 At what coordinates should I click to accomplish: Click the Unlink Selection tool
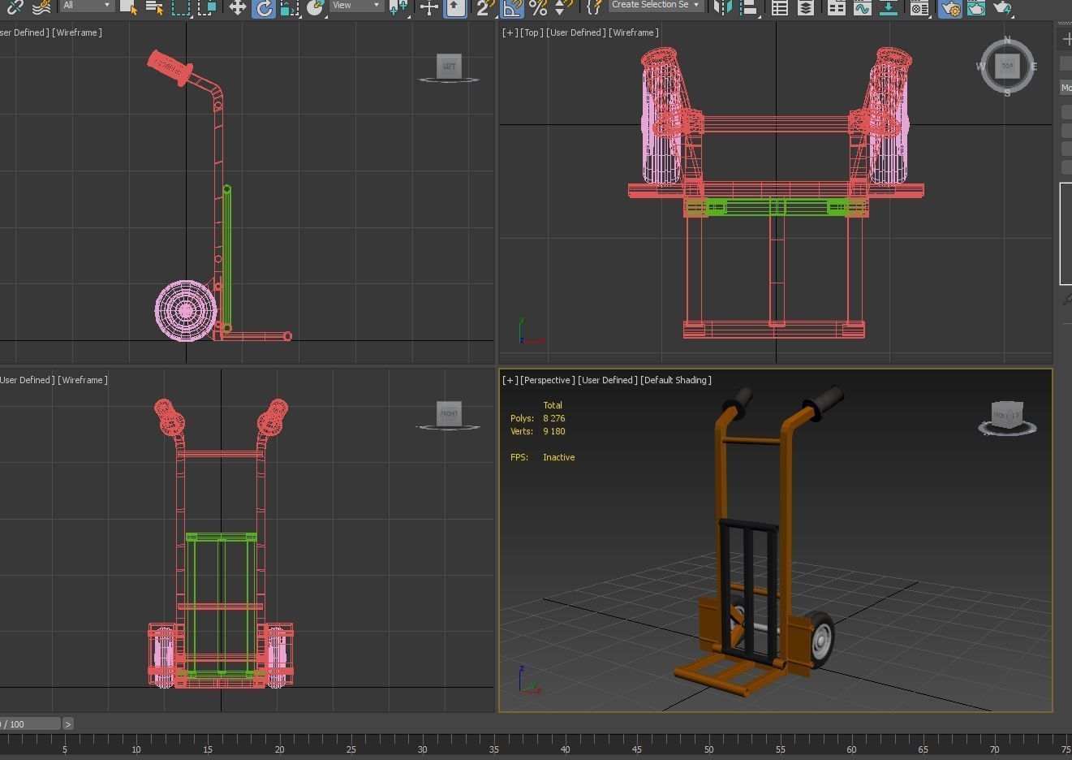coord(15,7)
